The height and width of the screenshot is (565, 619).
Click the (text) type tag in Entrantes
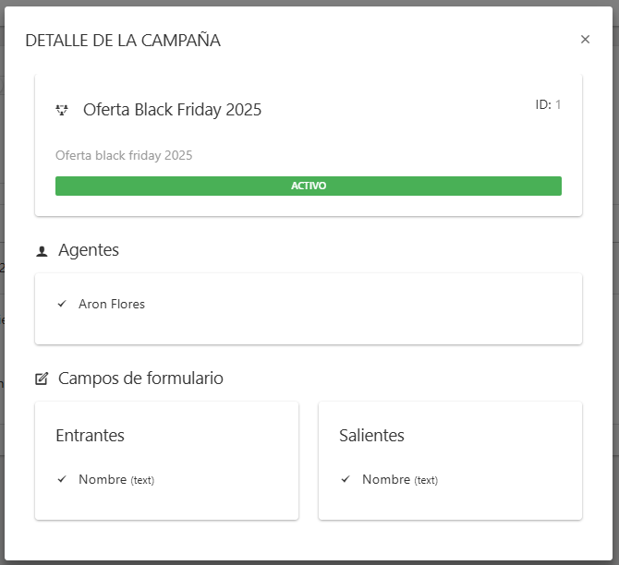pos(142,480)
